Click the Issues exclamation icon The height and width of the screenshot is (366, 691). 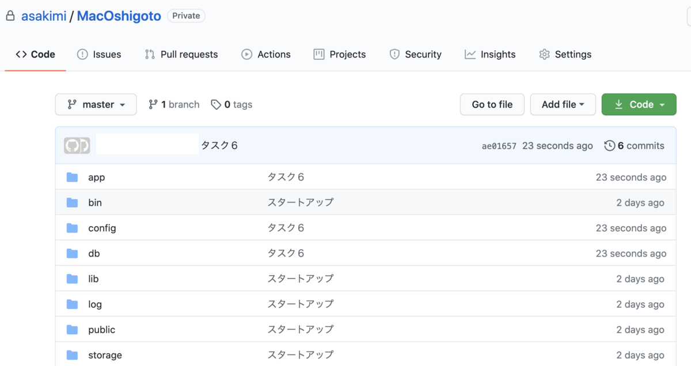click(x=81, y=54)
